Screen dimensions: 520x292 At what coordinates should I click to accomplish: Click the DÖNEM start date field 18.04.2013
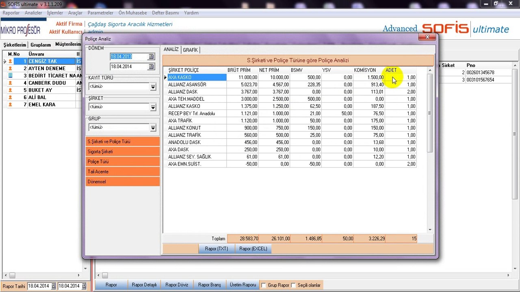point(129,56)
